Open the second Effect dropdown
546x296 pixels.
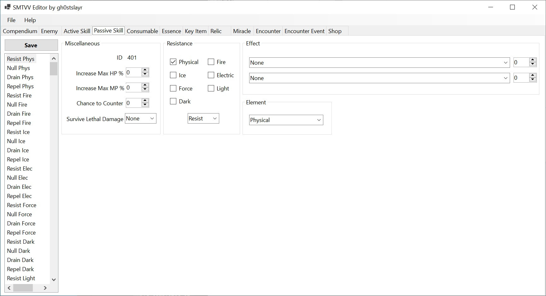[379, 78]
